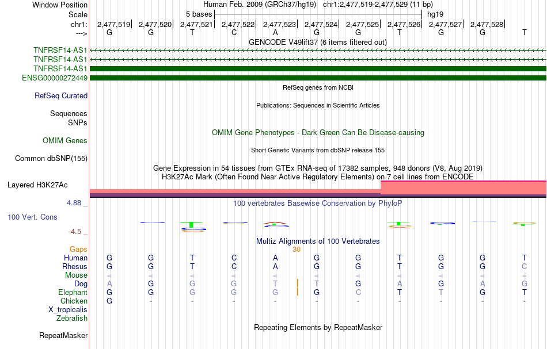
Task: Click the green conservation bar under 2,477,521
Action: (191, 225)
